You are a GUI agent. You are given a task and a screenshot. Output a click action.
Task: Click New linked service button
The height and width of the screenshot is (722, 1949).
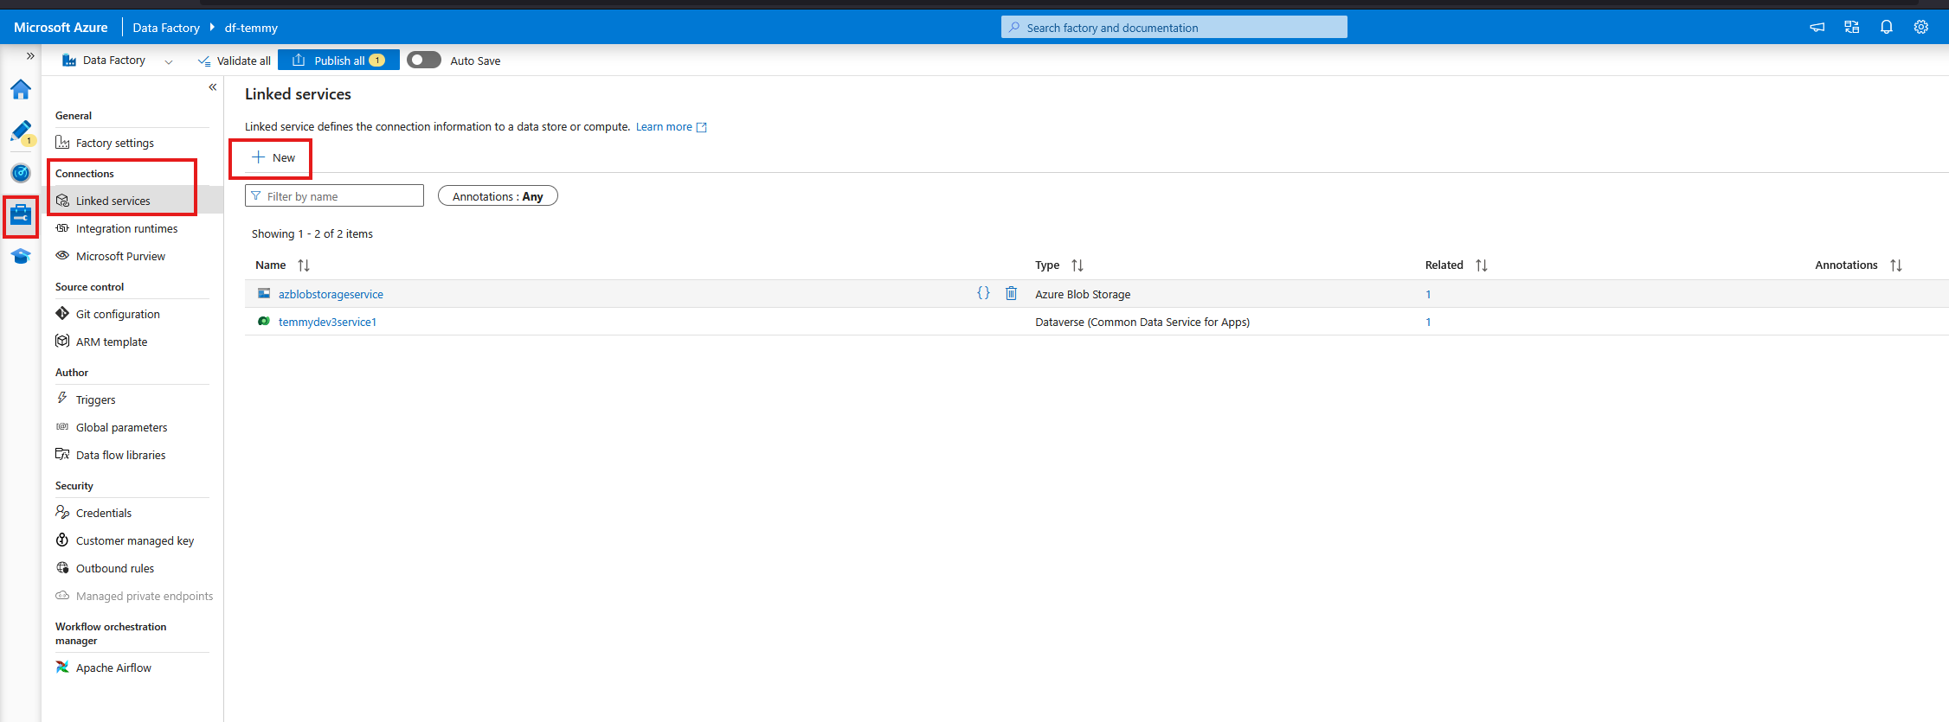click(273, 157)
